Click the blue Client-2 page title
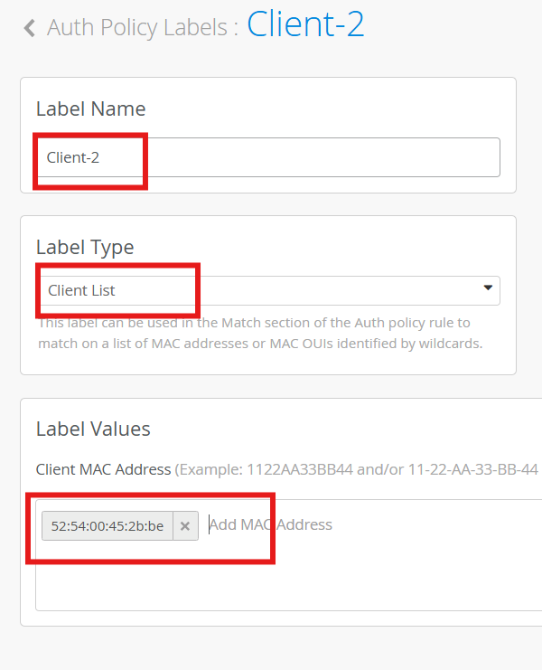 tap(305, 24)
